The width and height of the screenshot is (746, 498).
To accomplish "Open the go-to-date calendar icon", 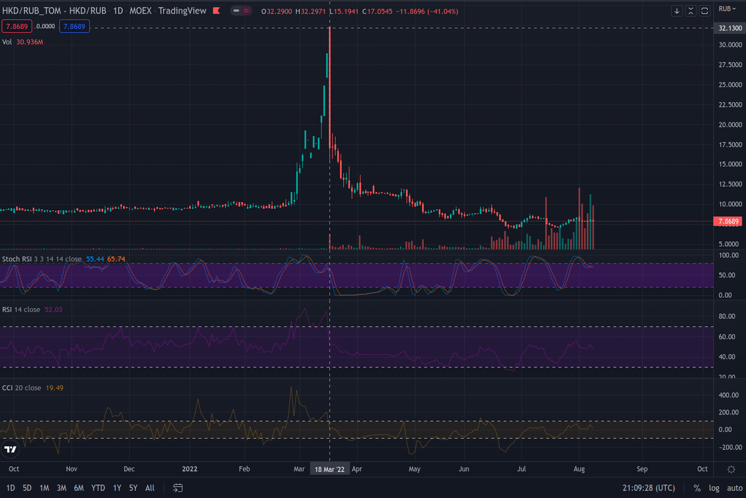I will tap(178, 488).
